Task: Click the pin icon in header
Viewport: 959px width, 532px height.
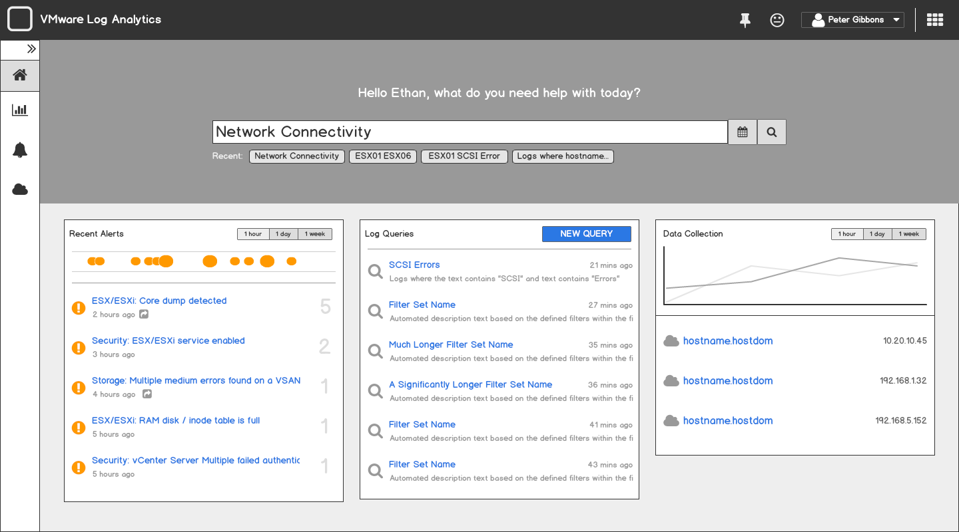Action: 745,20
